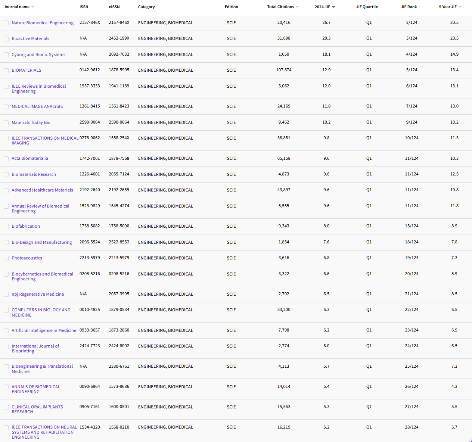Click the Category column header

tap(146, 7)
